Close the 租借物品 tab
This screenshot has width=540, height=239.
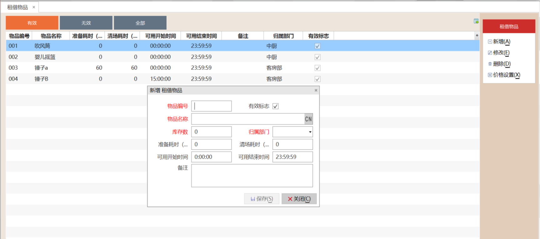pyautogui.click(x=34, y=7)
